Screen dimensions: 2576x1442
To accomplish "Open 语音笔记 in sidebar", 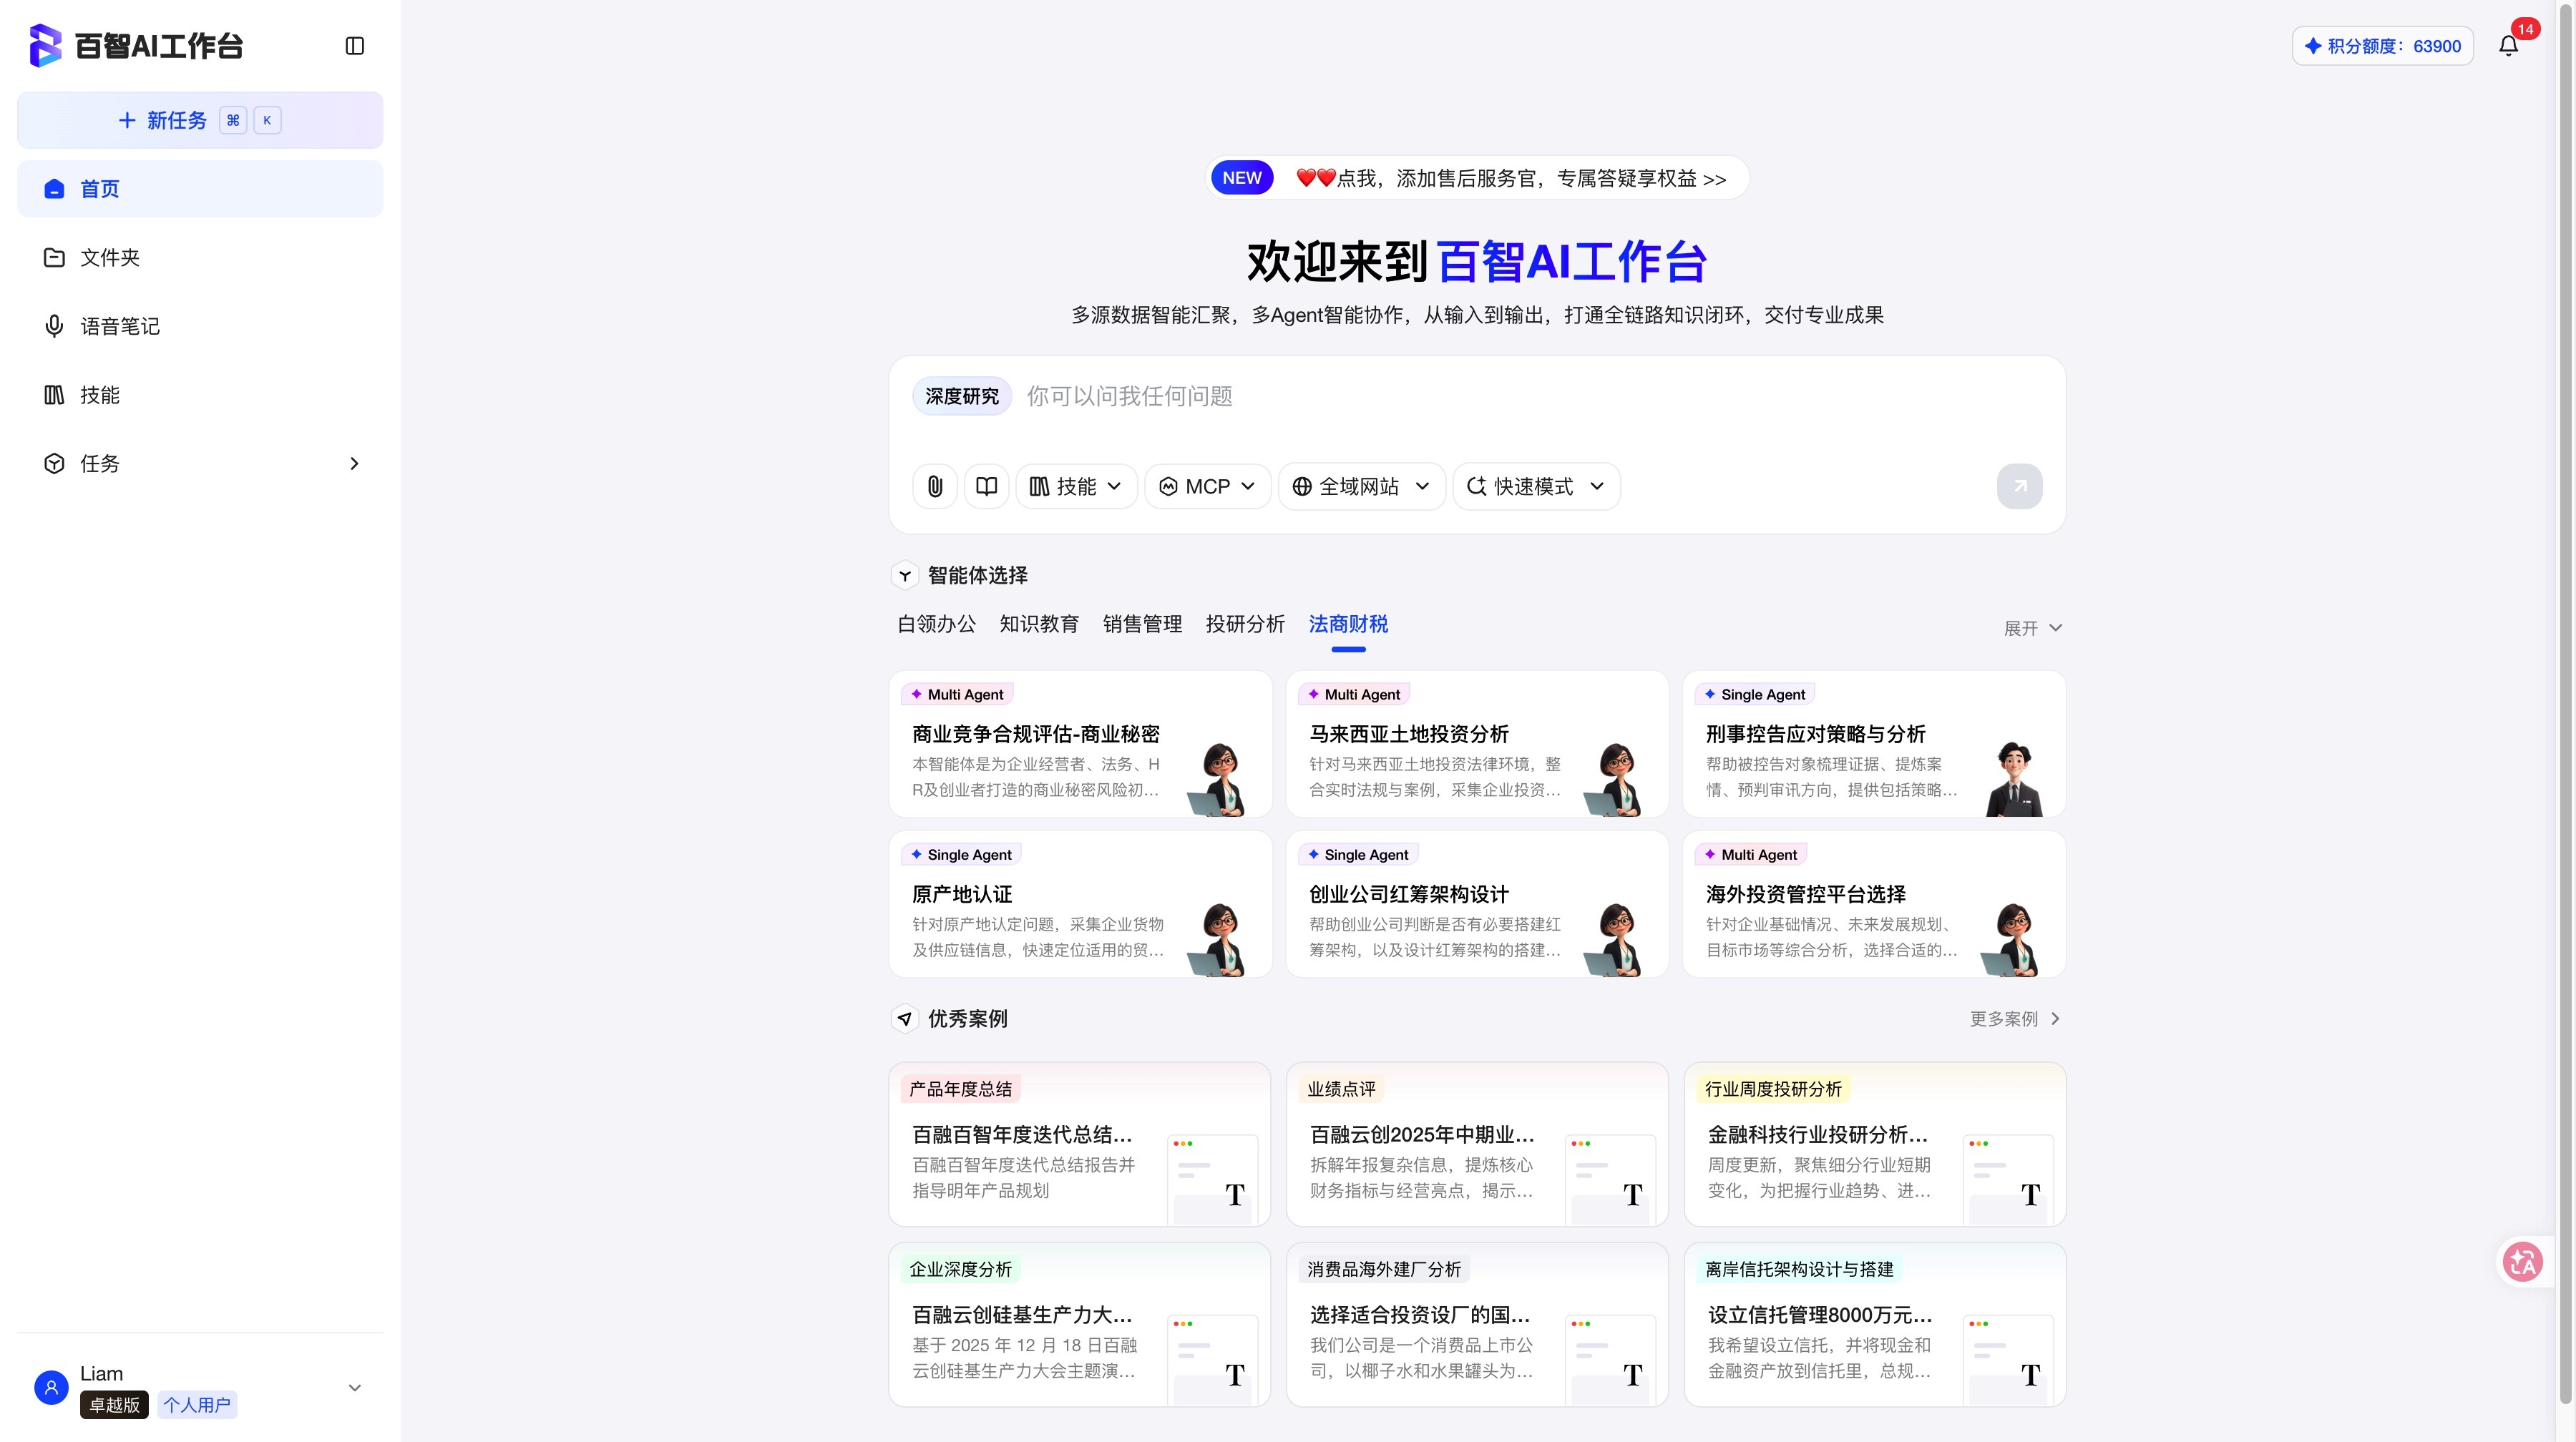I will [x=200, y=327].
